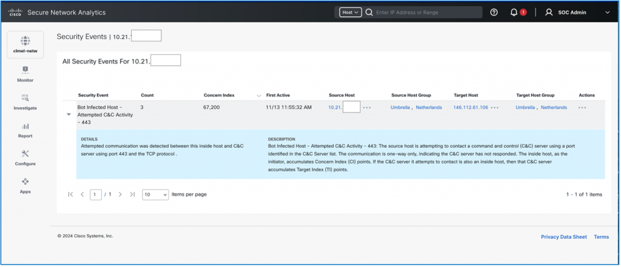Viewport: 621px width, 267px height.
Task: Open the Privacy Data Sheet link
Action: pyautogui.click(x=563, y=237)
